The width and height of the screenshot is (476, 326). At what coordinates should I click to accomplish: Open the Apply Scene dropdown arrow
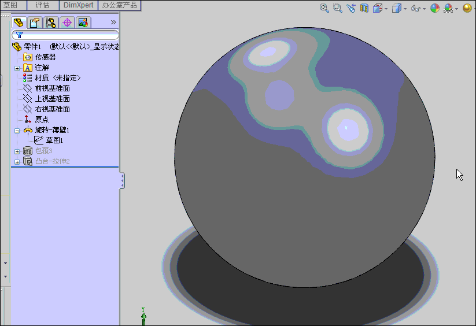(x=456, y=9)
